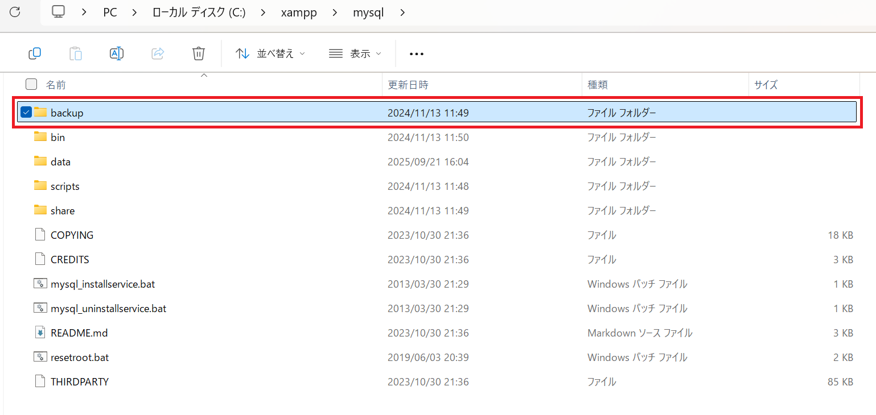Screen dimensions: 876x415
Task: Open the See more ellipsis menu
Action: coord(417,54)
